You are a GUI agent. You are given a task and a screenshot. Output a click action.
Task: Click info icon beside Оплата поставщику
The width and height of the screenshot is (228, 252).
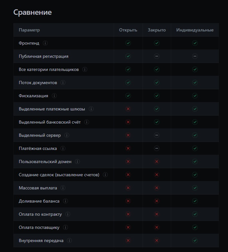[66, 227]
